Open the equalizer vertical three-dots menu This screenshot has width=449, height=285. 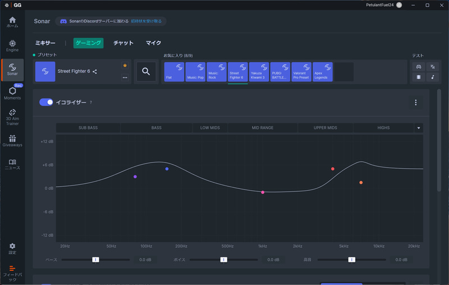415,102
